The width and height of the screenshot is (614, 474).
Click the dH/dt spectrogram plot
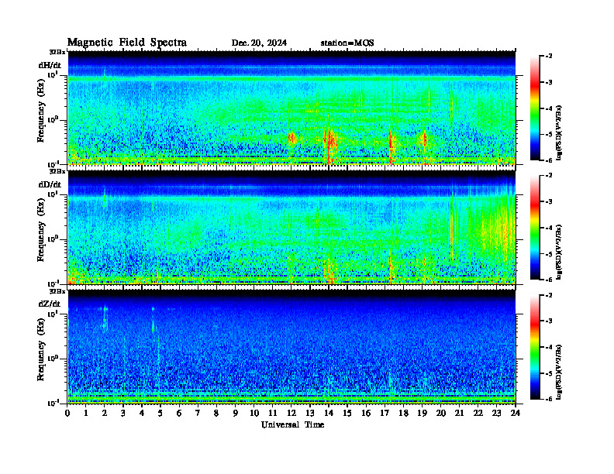tap(291, 108)
